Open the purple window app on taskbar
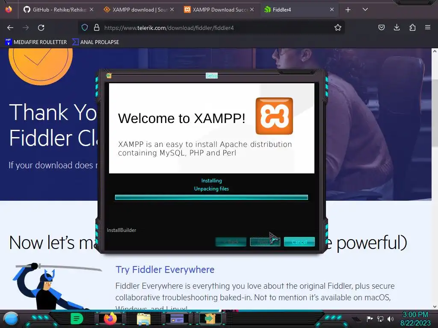This screenshot has height=328, width=438. (x=177, y=319)
